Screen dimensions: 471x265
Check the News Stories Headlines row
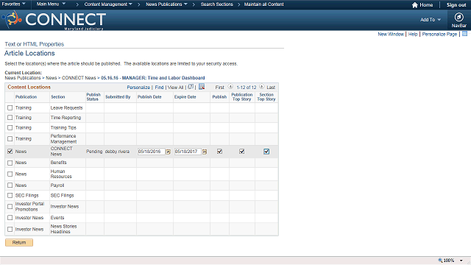pyautogui.click(x=10, y=229)
